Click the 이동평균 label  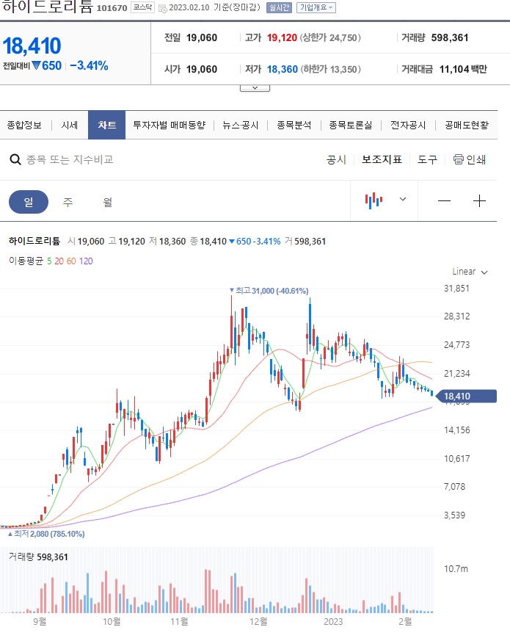point(26,261)
